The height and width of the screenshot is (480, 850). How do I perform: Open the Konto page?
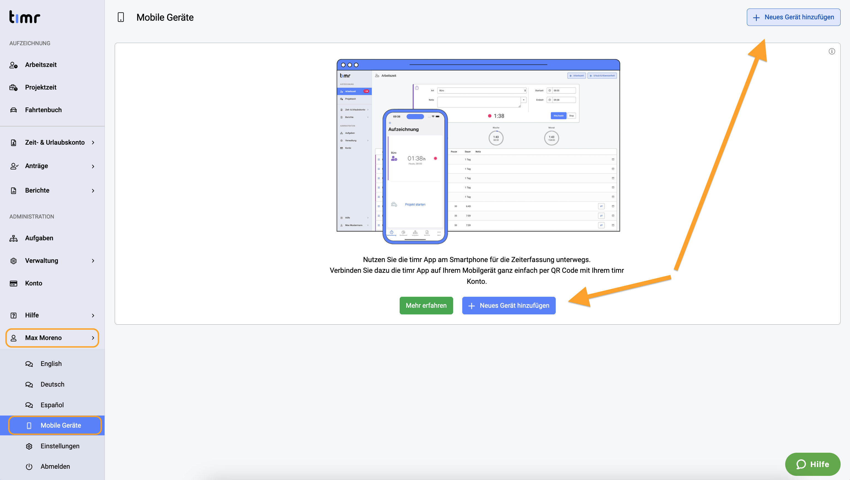pyautogui.click(x=52, y=283)
